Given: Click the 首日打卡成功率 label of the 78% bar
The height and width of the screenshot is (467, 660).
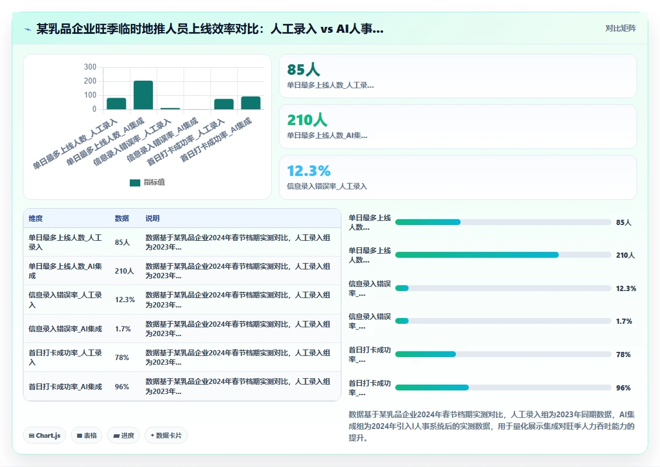Looking at the screenshot, I should coord(369,355).
